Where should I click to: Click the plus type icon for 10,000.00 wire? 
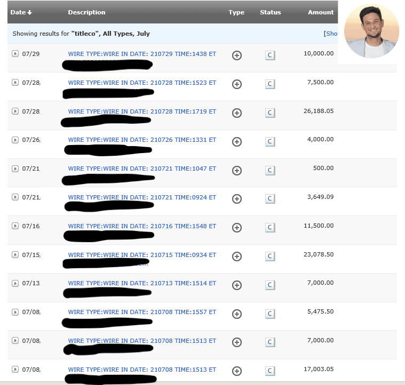tap(237, 55)
